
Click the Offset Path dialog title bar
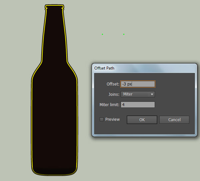tap(144, 68)
